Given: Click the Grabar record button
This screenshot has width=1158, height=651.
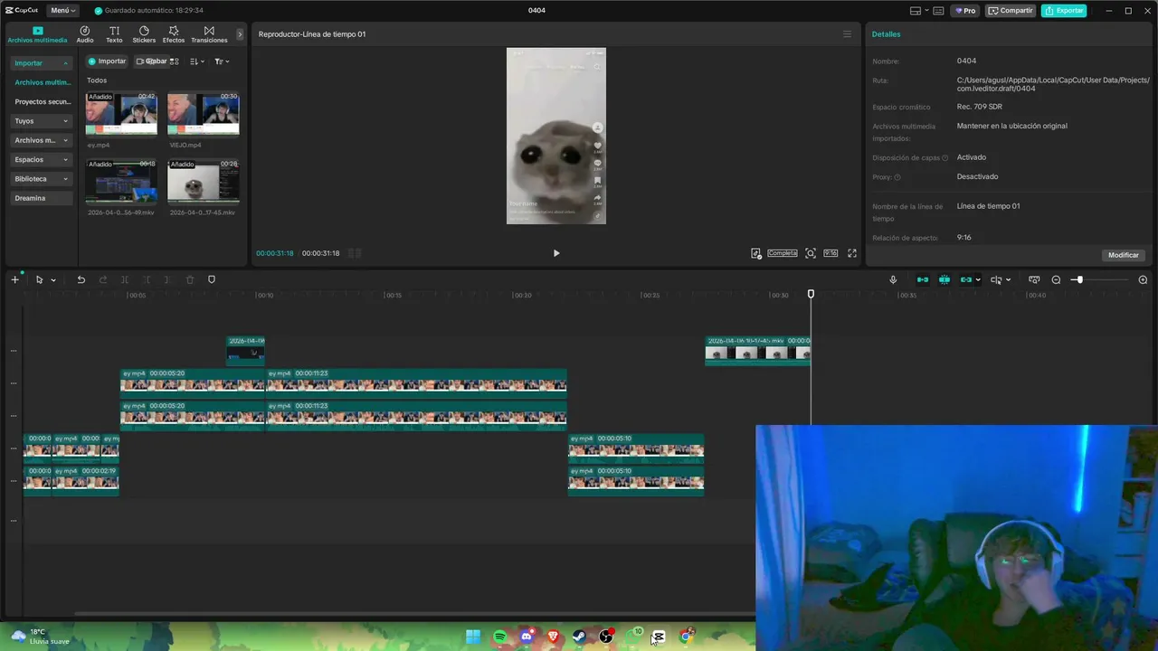Looking at the screenshot, I should [x=151, y=61].
